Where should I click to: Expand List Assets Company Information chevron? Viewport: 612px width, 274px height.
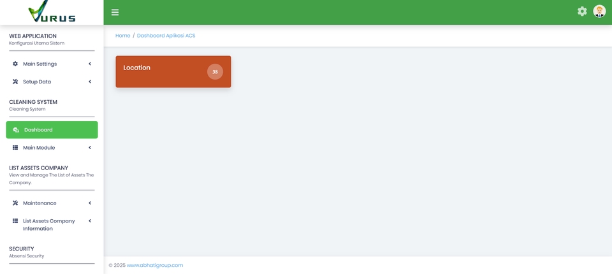(90, 221)
